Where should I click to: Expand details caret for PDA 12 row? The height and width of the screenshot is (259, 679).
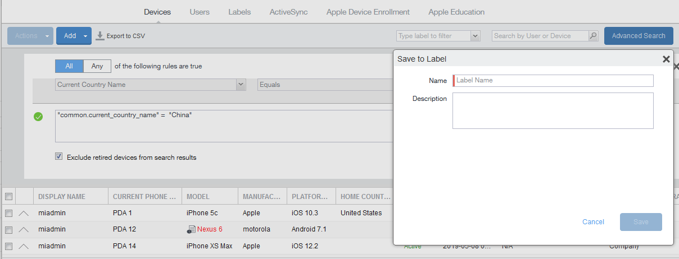point(24,229)
